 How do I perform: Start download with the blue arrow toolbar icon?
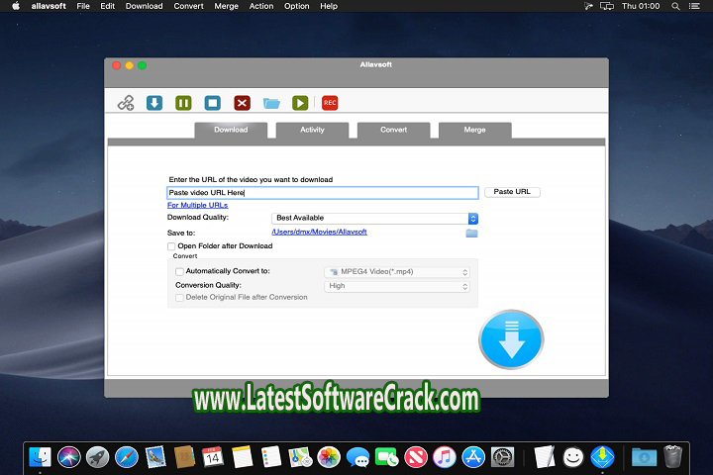point(154,103)
